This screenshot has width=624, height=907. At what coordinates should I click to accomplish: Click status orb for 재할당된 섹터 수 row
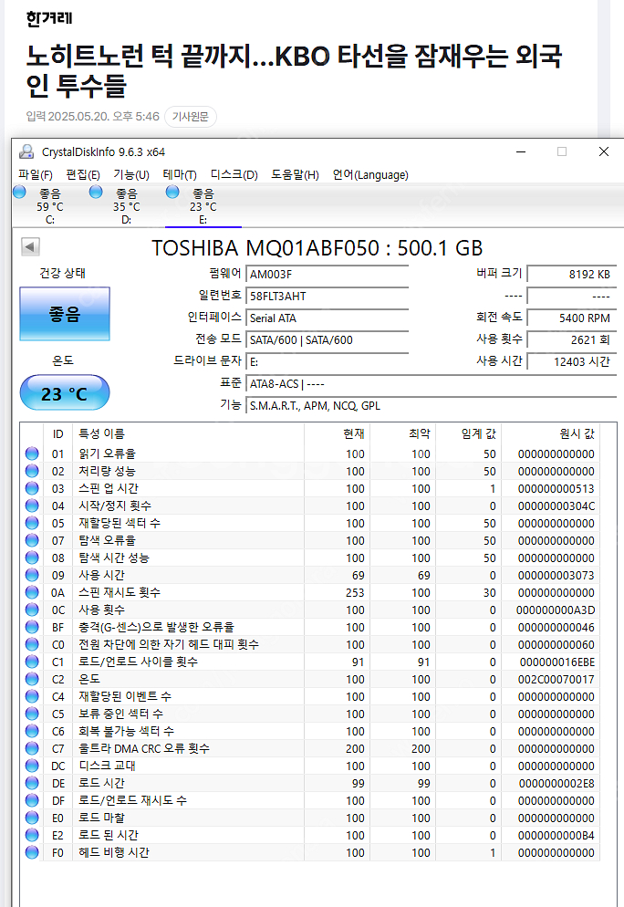[x=32, y=523]
